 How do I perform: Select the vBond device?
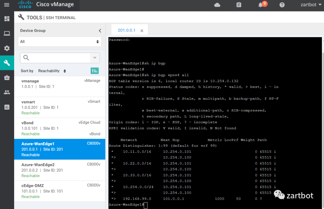point(60,128)
